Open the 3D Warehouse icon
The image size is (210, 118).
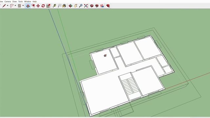92,6
